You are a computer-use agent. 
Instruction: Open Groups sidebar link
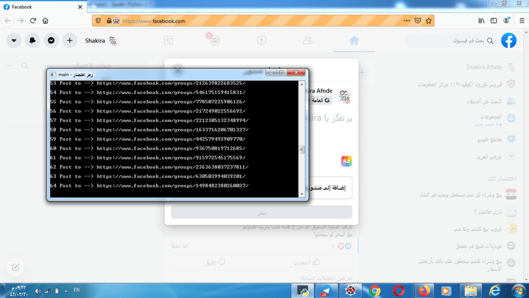(495, 120)
